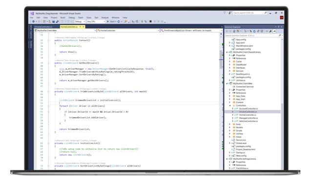The width and height of the screenshot is (310, 183).
Task: Click the Solution Explorer Home icon
Action: pos(234,31)
